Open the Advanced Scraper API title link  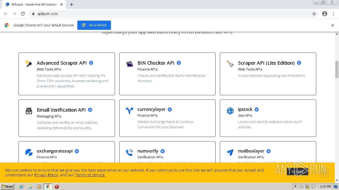coord(62,63)
